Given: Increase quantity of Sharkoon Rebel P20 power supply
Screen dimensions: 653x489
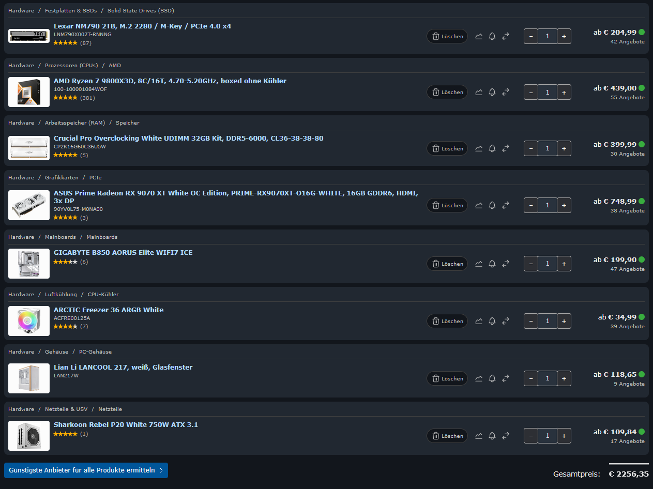Looking at the screenshot, I should coord(564,436).
